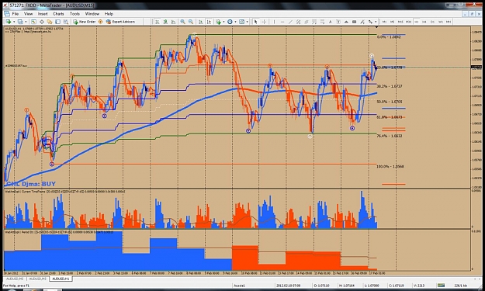Select the Text Label tool
The width and height of the screenshot is (485, 291).
point(338,22)
